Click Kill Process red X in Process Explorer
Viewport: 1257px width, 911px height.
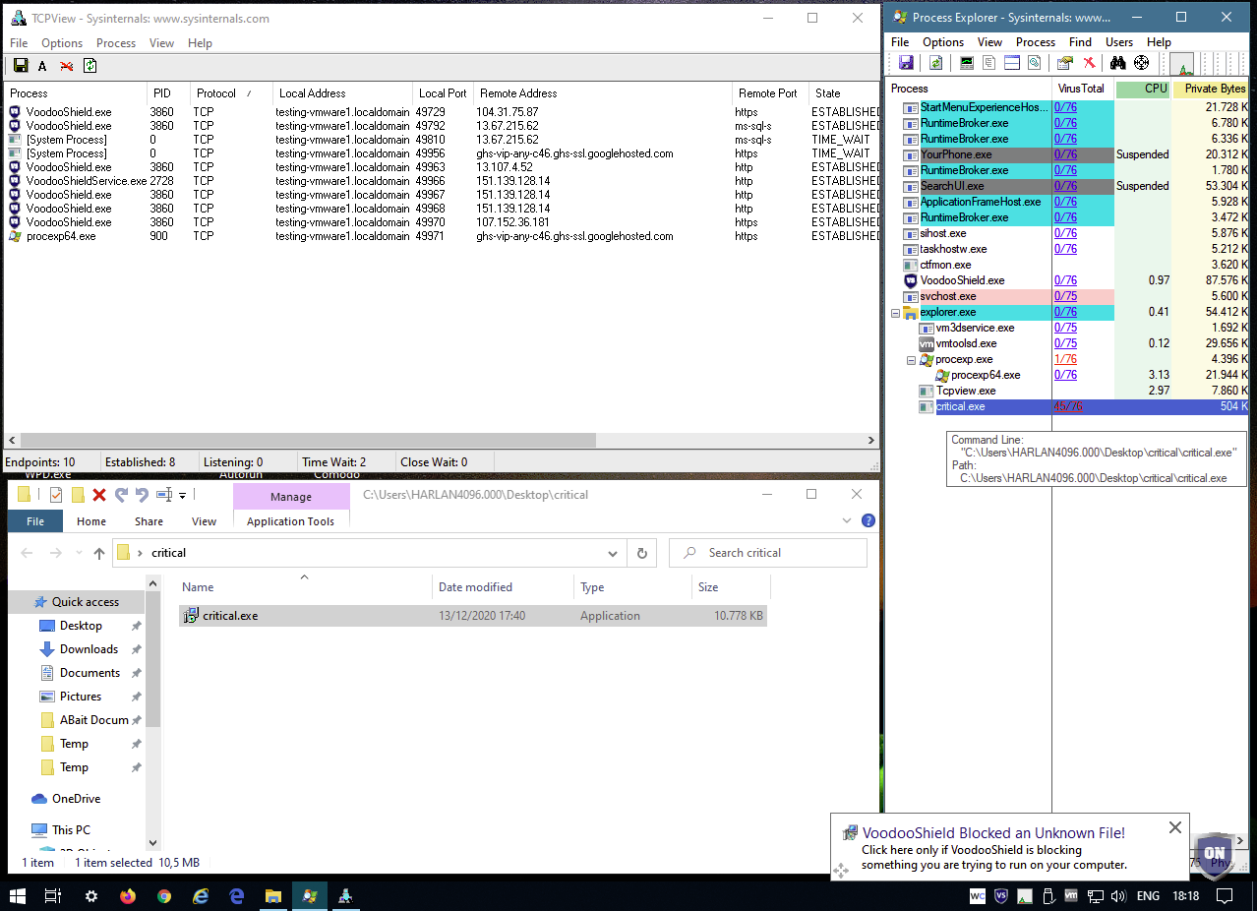coord(1089,63)
